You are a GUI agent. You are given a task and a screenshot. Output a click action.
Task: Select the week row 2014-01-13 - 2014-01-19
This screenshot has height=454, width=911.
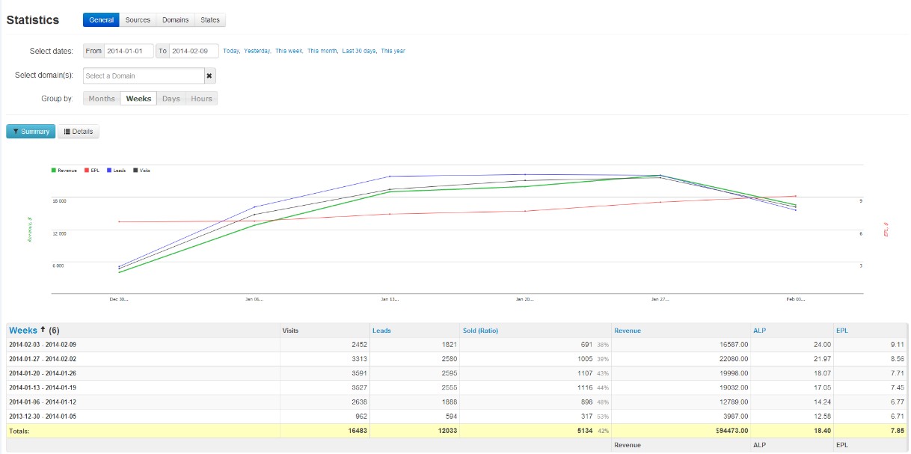coord(457,388)
